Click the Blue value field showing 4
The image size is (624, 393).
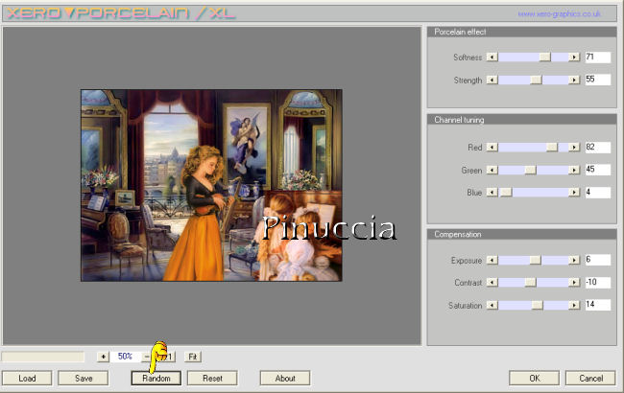(x=598, y=193)
